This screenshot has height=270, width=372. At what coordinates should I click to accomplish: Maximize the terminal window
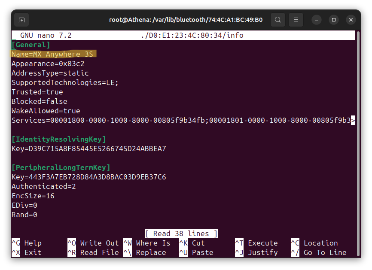pyautogui.click(x=333, y=20)
